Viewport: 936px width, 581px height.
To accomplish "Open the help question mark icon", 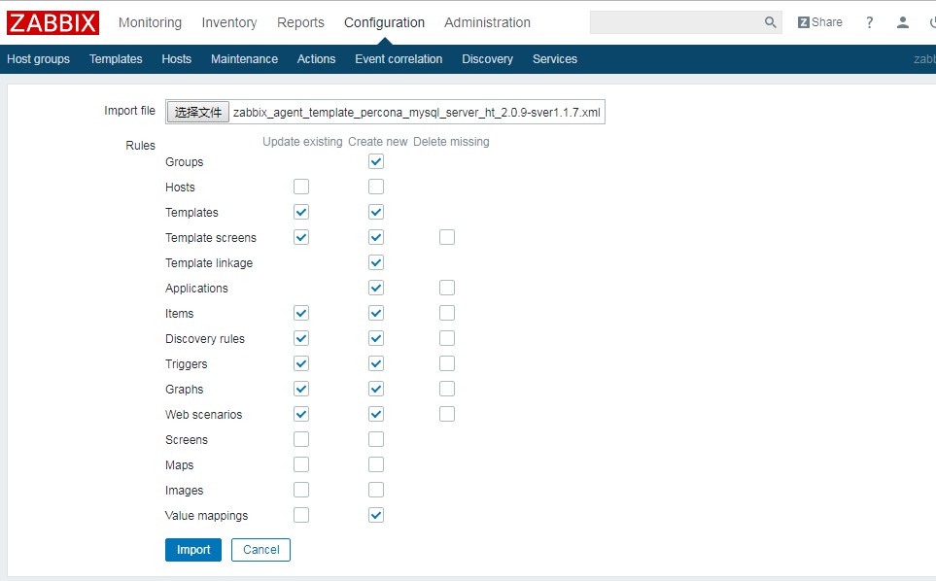I will [x=869, y=22].
